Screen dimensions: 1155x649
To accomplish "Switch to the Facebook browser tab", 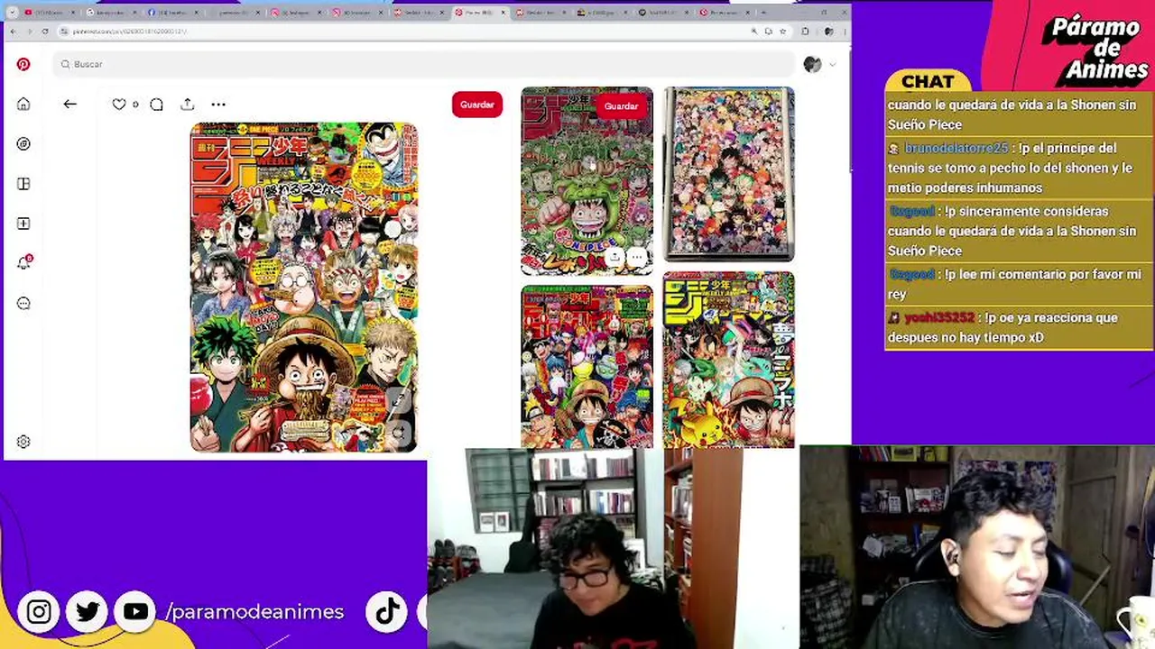I will (173, 13).
